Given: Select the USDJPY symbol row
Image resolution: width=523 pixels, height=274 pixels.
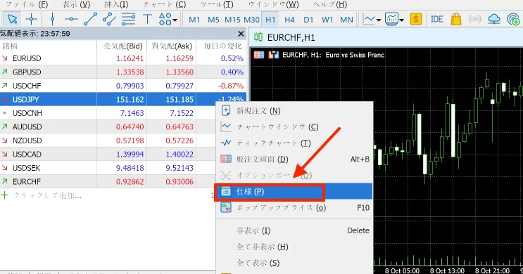Looking at the screenshot, I should (x=123, y=99).
